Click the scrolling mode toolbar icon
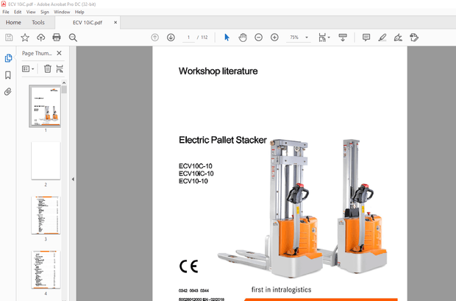This screenshot has height=301, width=456. tap(343, 38)
